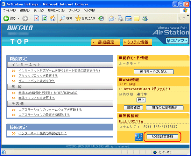This screenshot has height=156, width=191.
Task: Click the blue AOSS icon
Action: [x=138, y=137]
